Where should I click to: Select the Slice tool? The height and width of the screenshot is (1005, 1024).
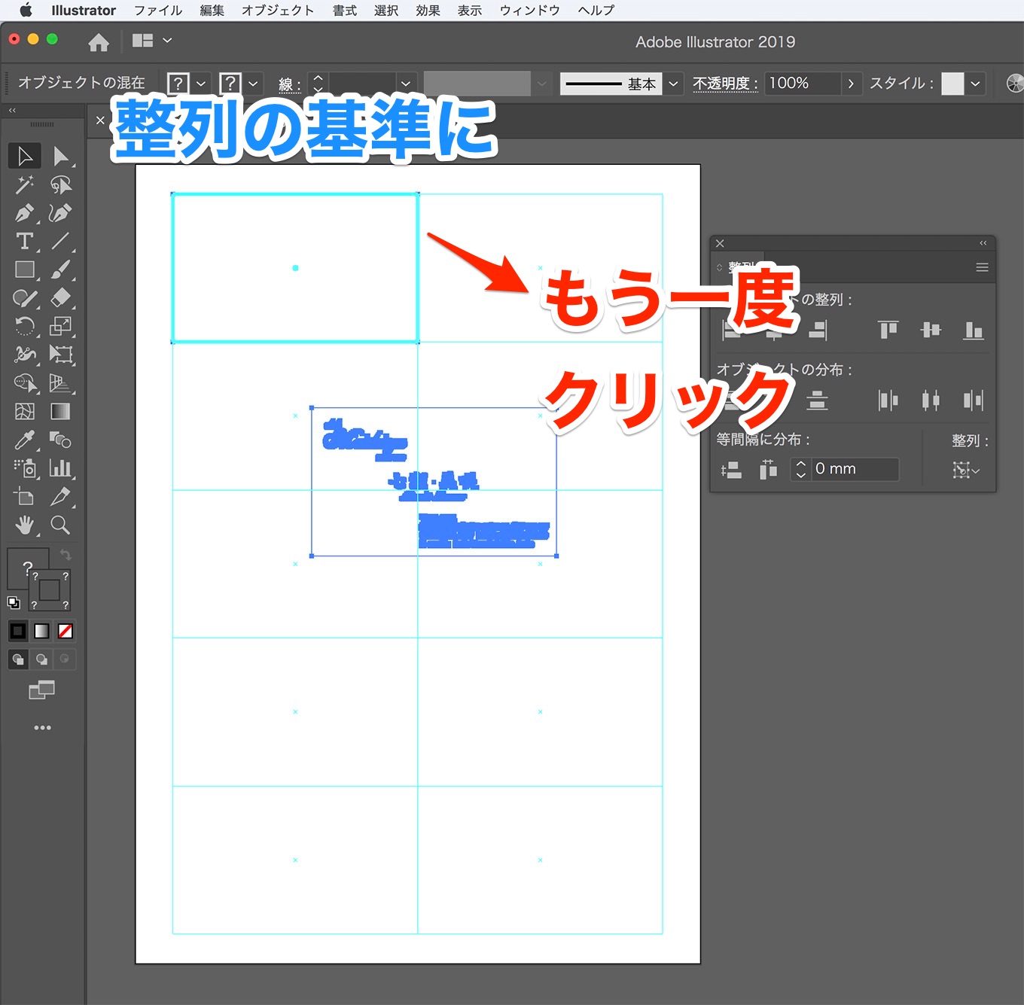60,497
